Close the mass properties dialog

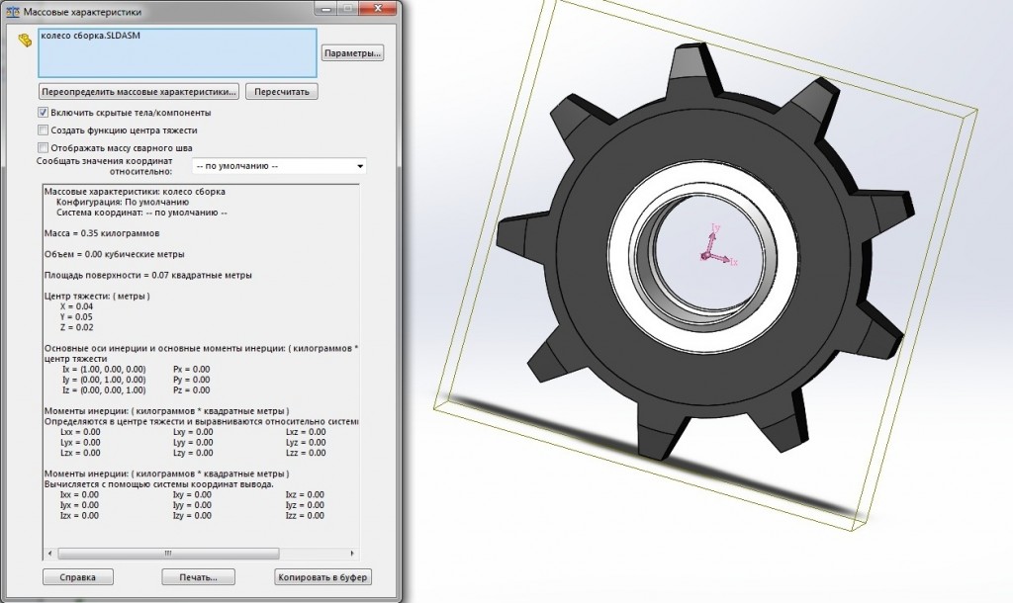379,8
